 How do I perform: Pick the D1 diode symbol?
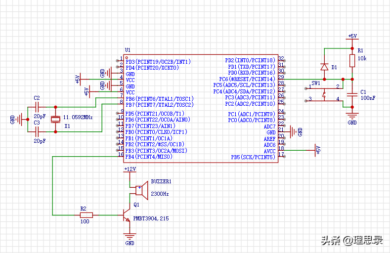pos(324,67)
